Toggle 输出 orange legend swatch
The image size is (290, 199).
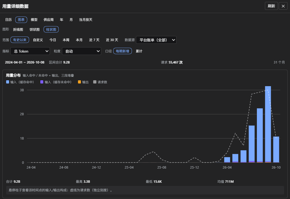(79, 82)
